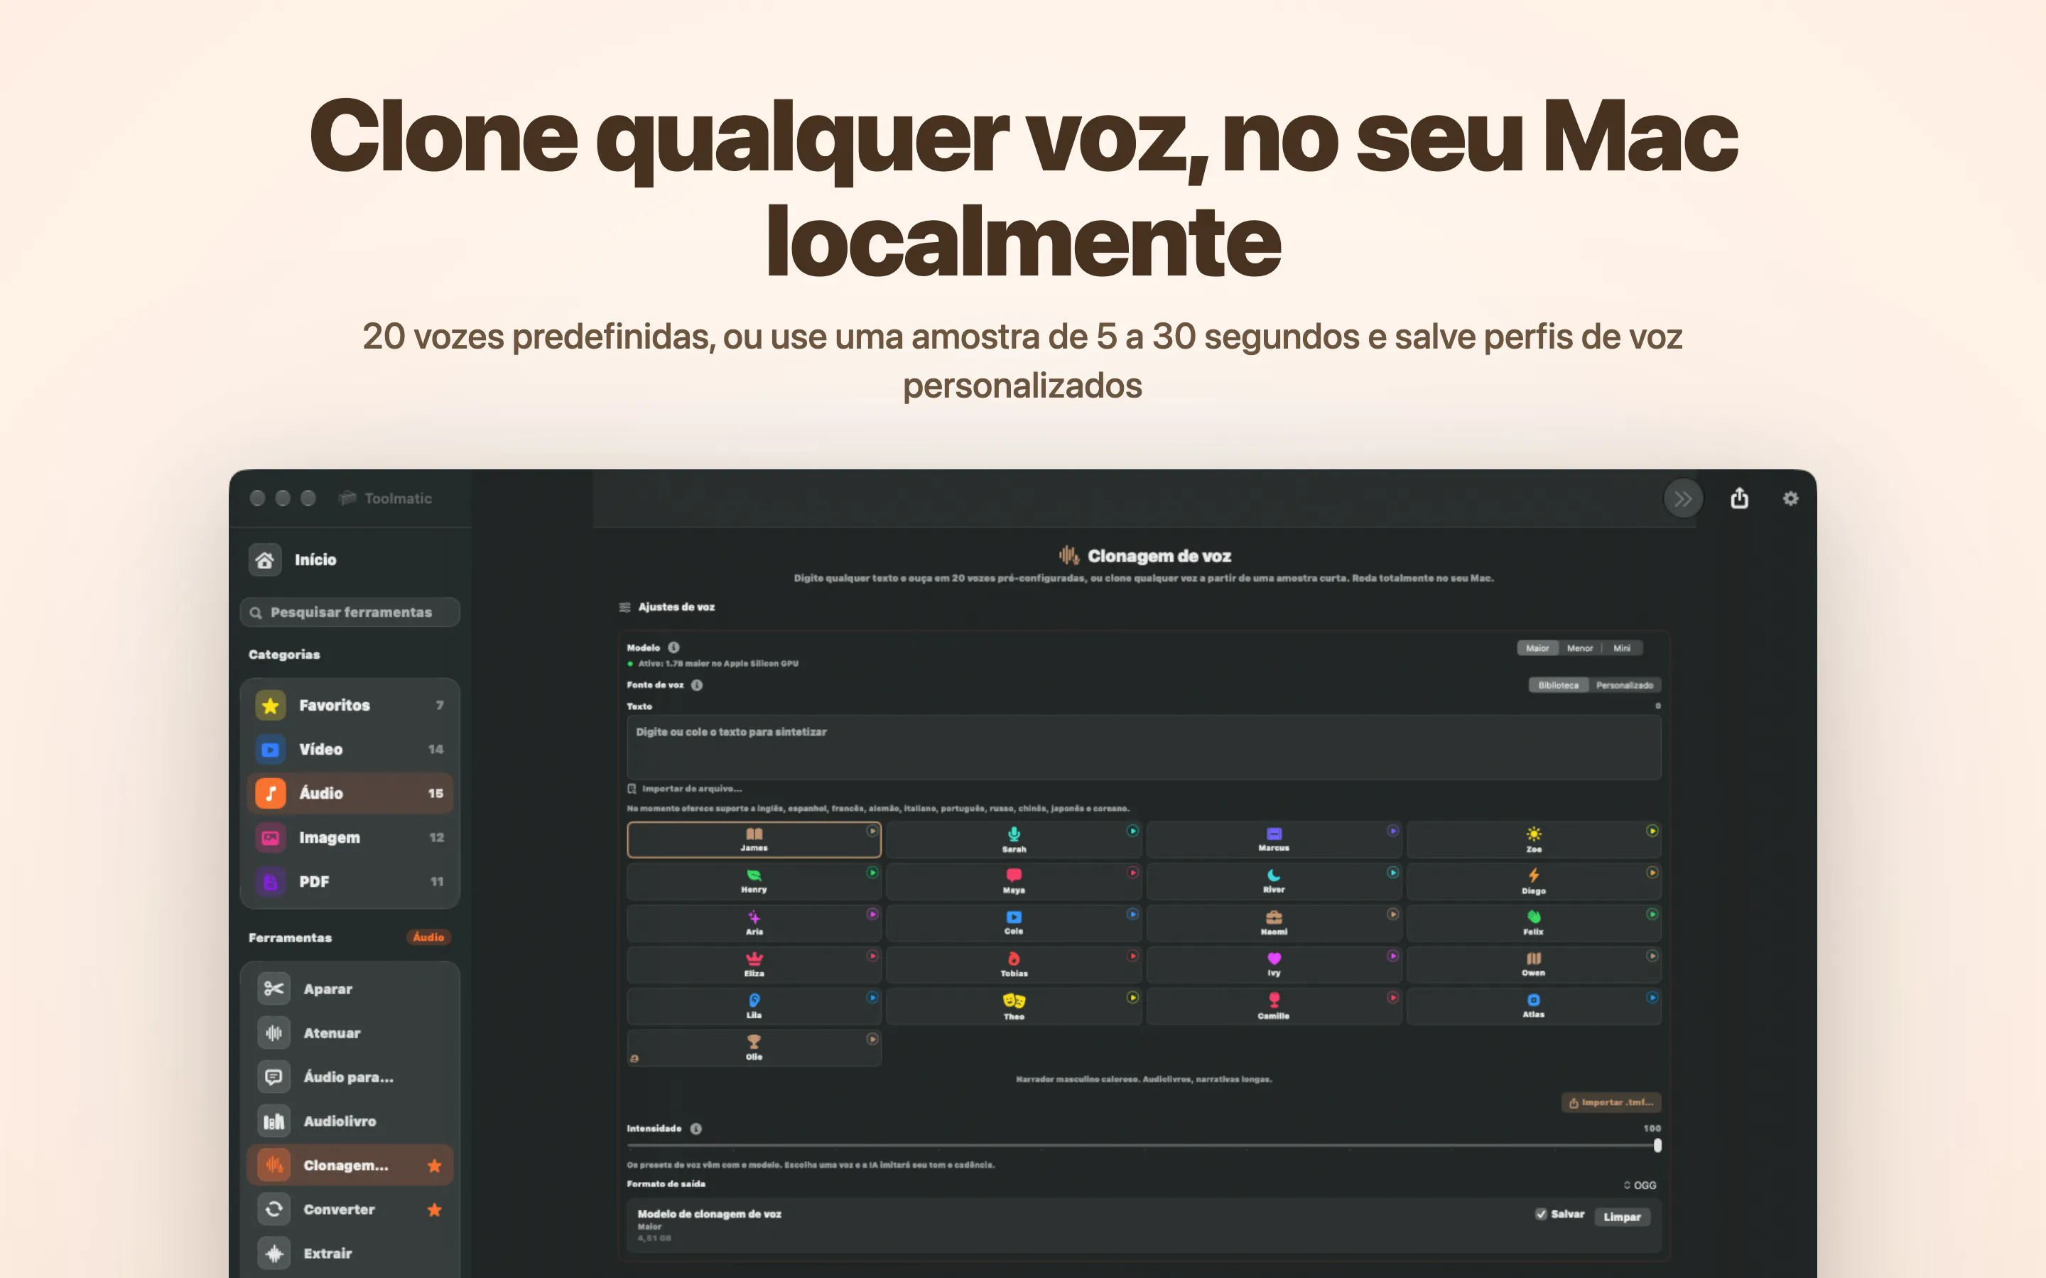Play preview of Ollie voice
Viewport: 2046px width, 1278px height.
[872, 1039]
